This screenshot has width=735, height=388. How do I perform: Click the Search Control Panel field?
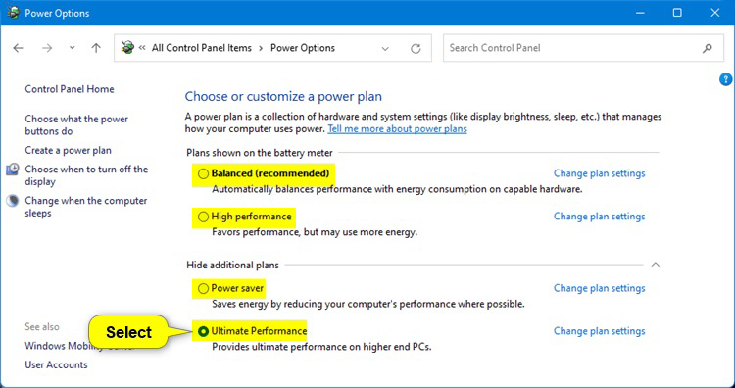(583, 48)
